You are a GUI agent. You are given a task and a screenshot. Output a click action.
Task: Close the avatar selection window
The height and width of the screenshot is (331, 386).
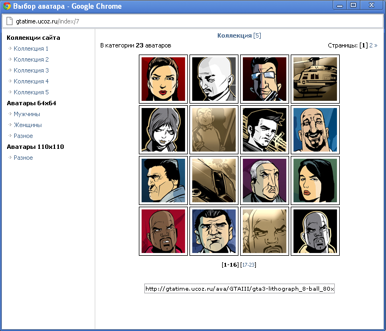tap(371, 5)
